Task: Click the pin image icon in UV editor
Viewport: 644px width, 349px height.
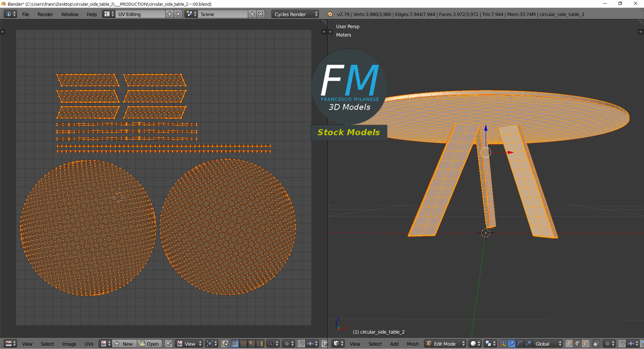Action: coord(168,344)
